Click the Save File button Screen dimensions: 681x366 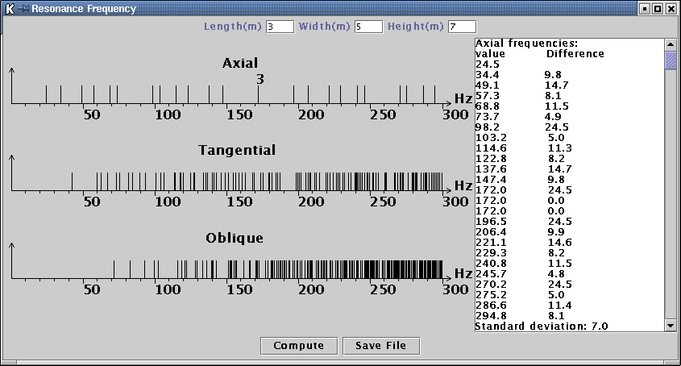coord(381,346)
